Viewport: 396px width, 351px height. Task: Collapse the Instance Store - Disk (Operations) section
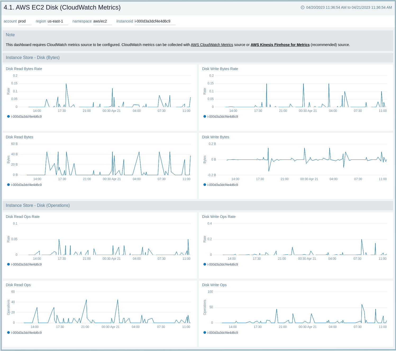pos(37,205)
